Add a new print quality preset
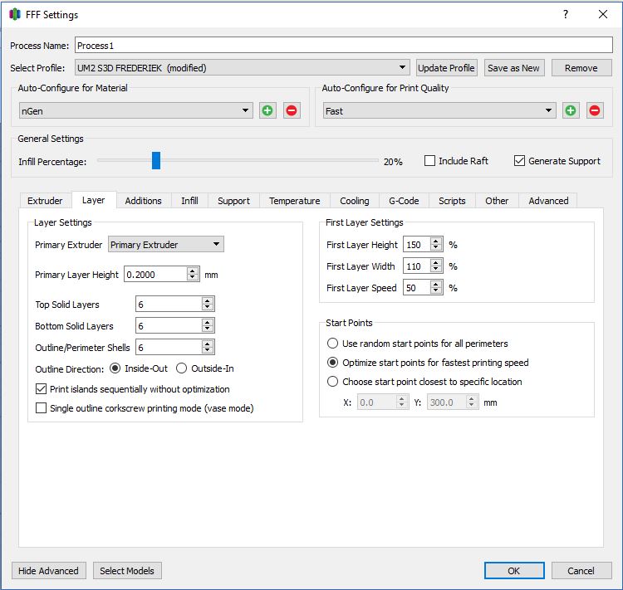The width and height of the screenshot is (623, 590). pyautogui.click(x=571, y=110)
